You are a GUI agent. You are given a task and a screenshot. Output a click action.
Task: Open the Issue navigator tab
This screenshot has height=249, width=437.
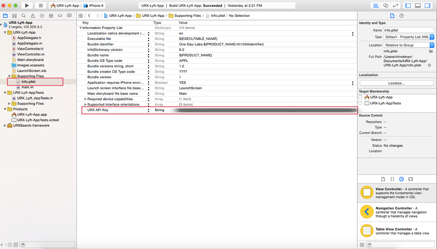(x=32, y=16)
